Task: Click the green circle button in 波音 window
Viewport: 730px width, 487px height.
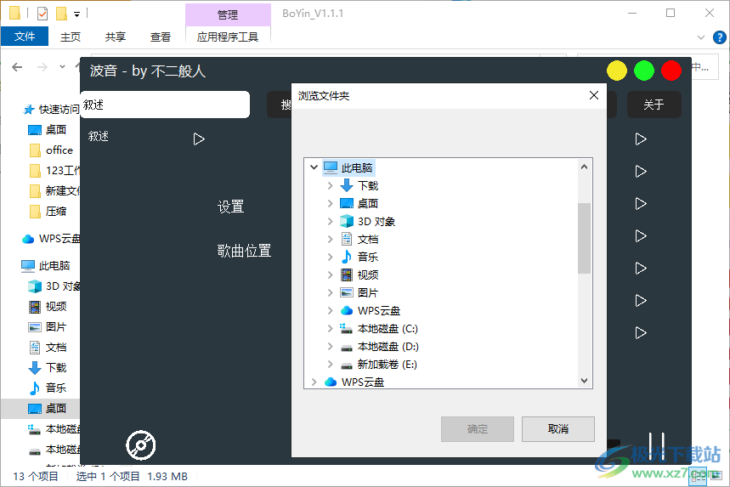Action: [x=644, y=71]
